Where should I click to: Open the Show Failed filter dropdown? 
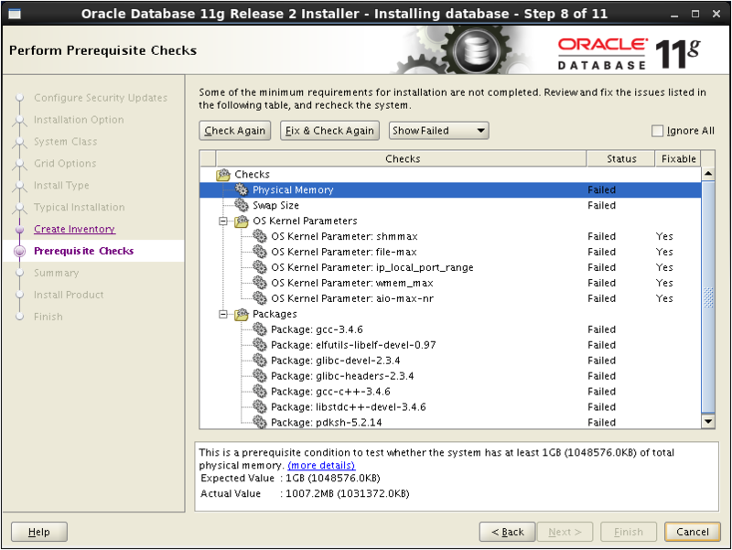(x=439, y=131)
